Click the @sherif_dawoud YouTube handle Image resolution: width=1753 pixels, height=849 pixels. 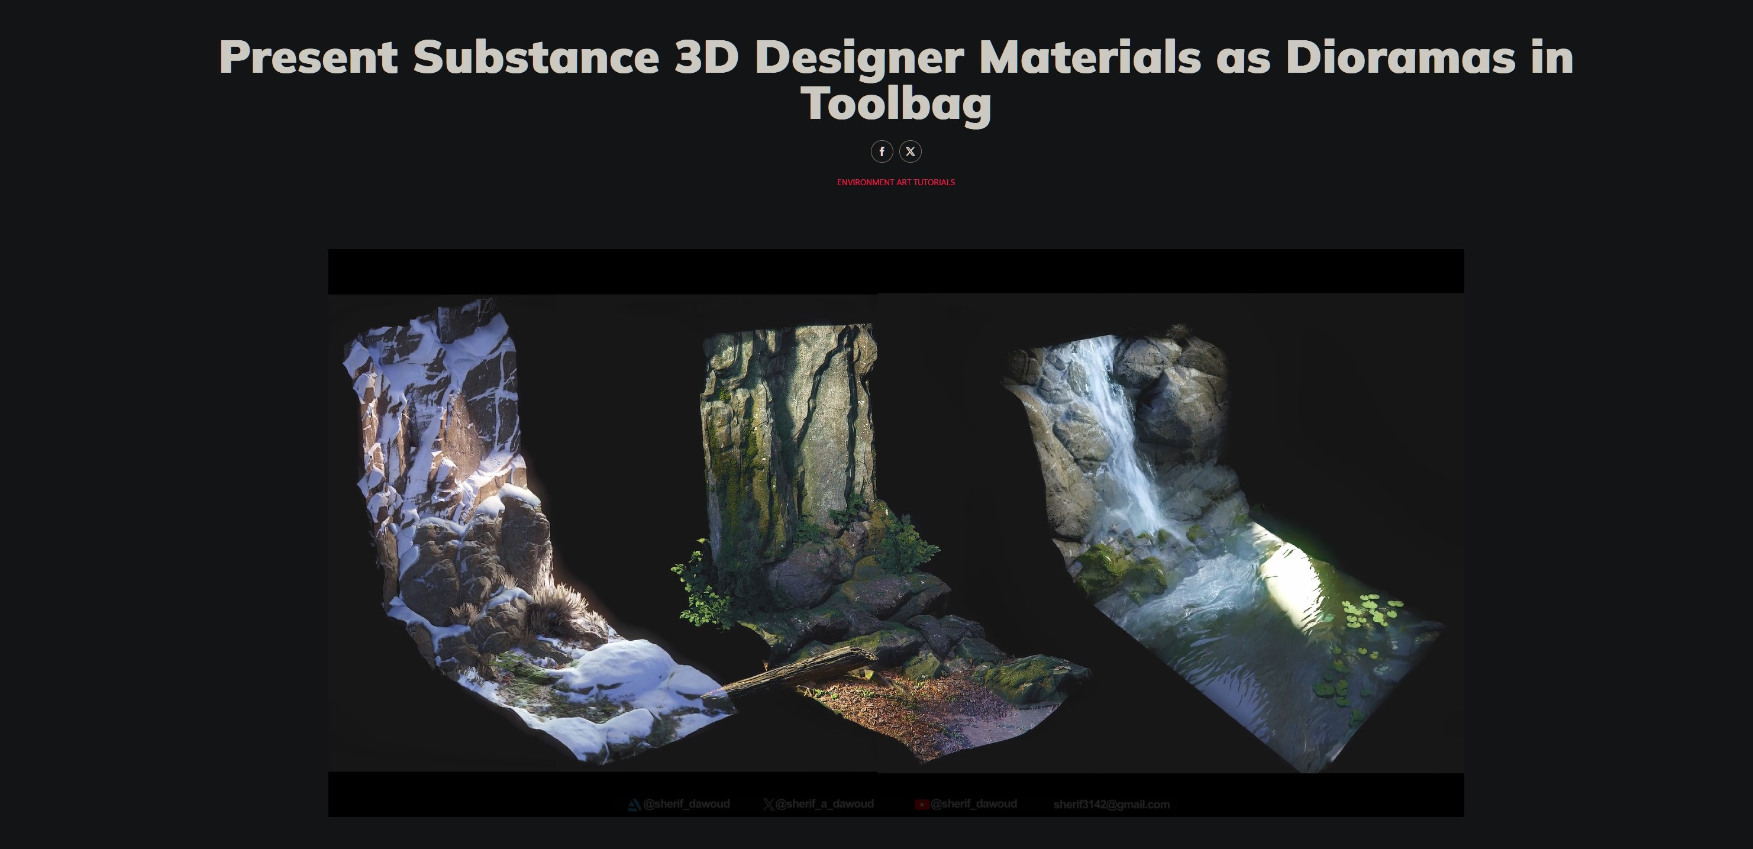(966, 804)
